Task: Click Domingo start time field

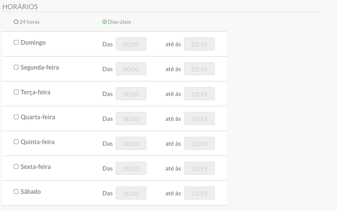Action: tap(131, 44)
